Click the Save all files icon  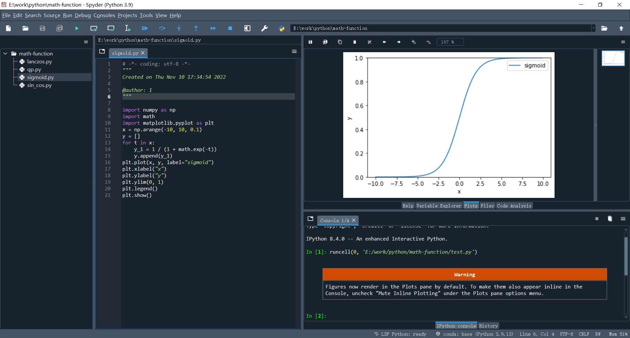[x=59, y=29]
